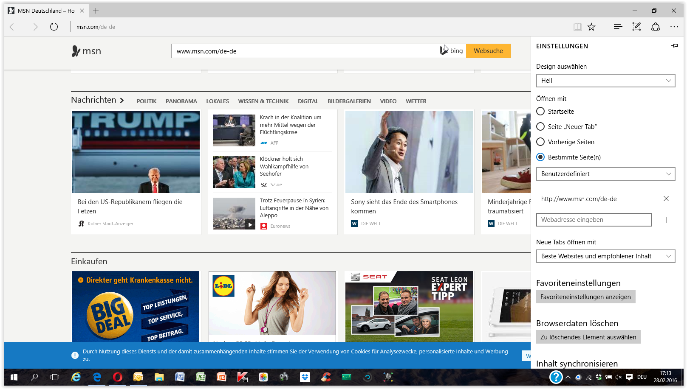Click Favoriteneinstellungen anzeigen button
The height and width of the screenshot is (389, 687).
pos(585,297)
